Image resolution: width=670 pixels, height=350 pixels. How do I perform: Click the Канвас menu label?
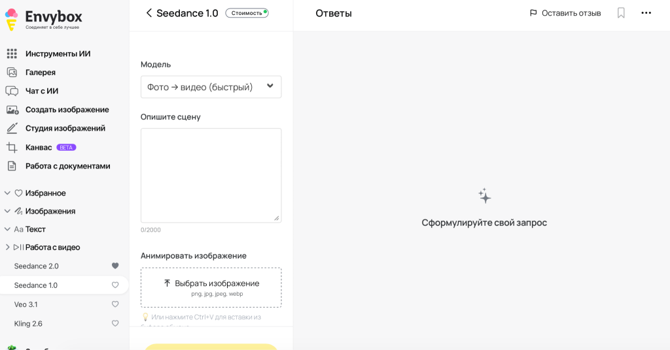(x=39, y=148)
